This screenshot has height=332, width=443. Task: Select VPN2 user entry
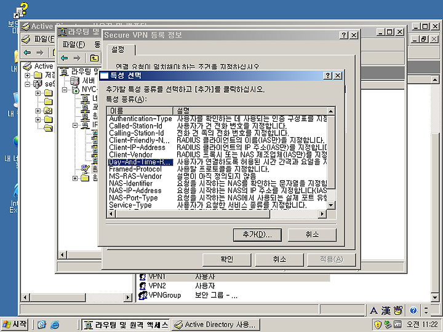(x=158, y=286)
